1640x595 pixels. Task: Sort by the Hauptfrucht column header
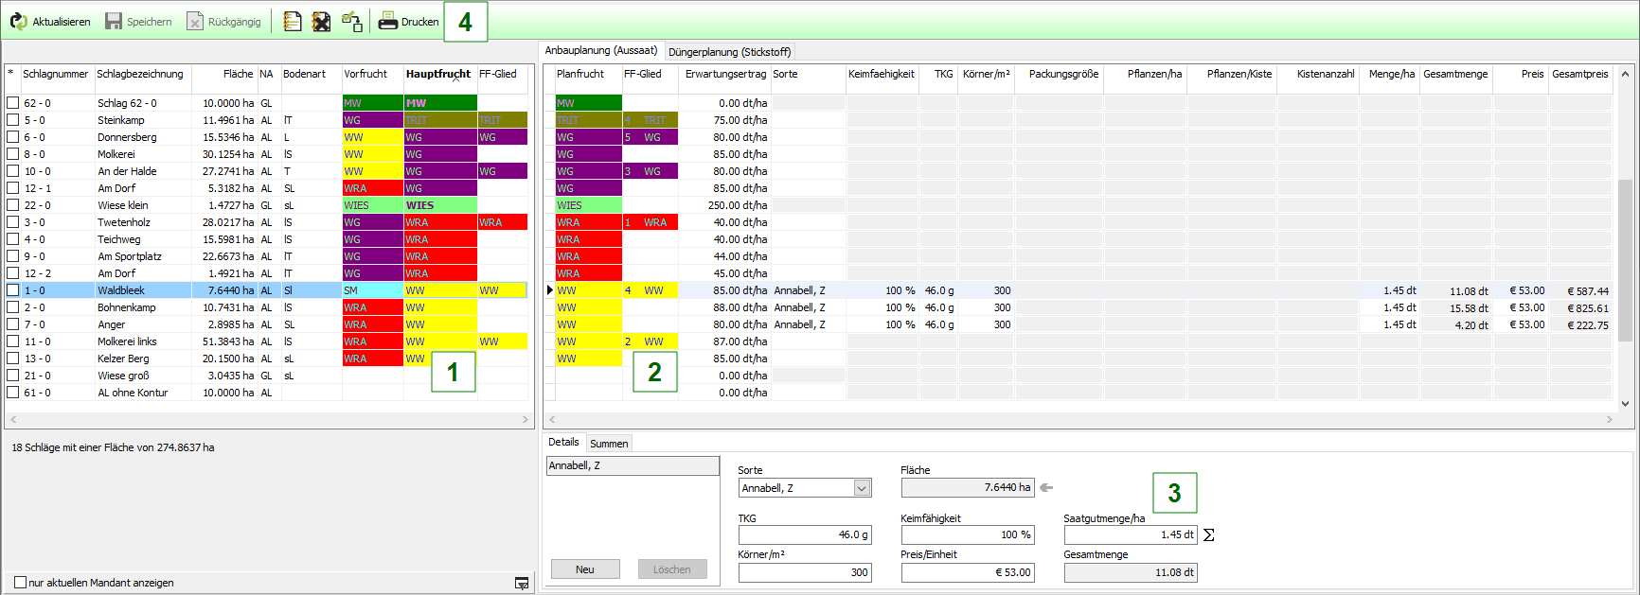point(438,74)
